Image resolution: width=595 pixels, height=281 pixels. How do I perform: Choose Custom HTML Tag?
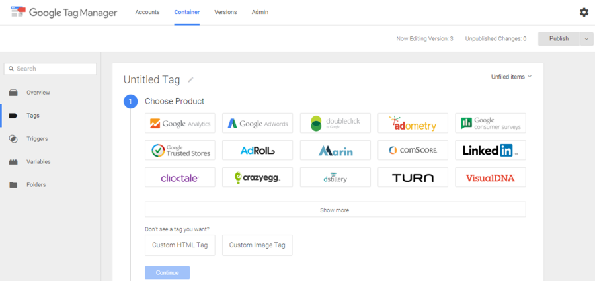click(180, 245)
